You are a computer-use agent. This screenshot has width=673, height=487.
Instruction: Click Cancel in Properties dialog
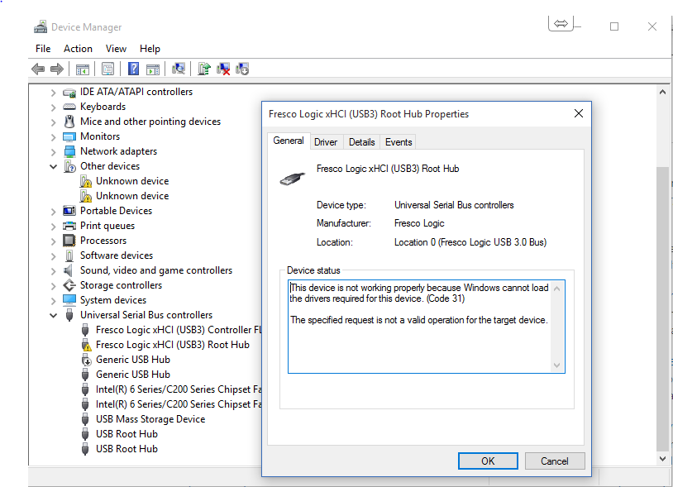(555, 461)
